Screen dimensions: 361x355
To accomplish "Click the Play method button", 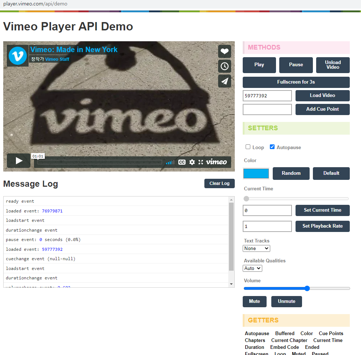I will tap(259, 65).
